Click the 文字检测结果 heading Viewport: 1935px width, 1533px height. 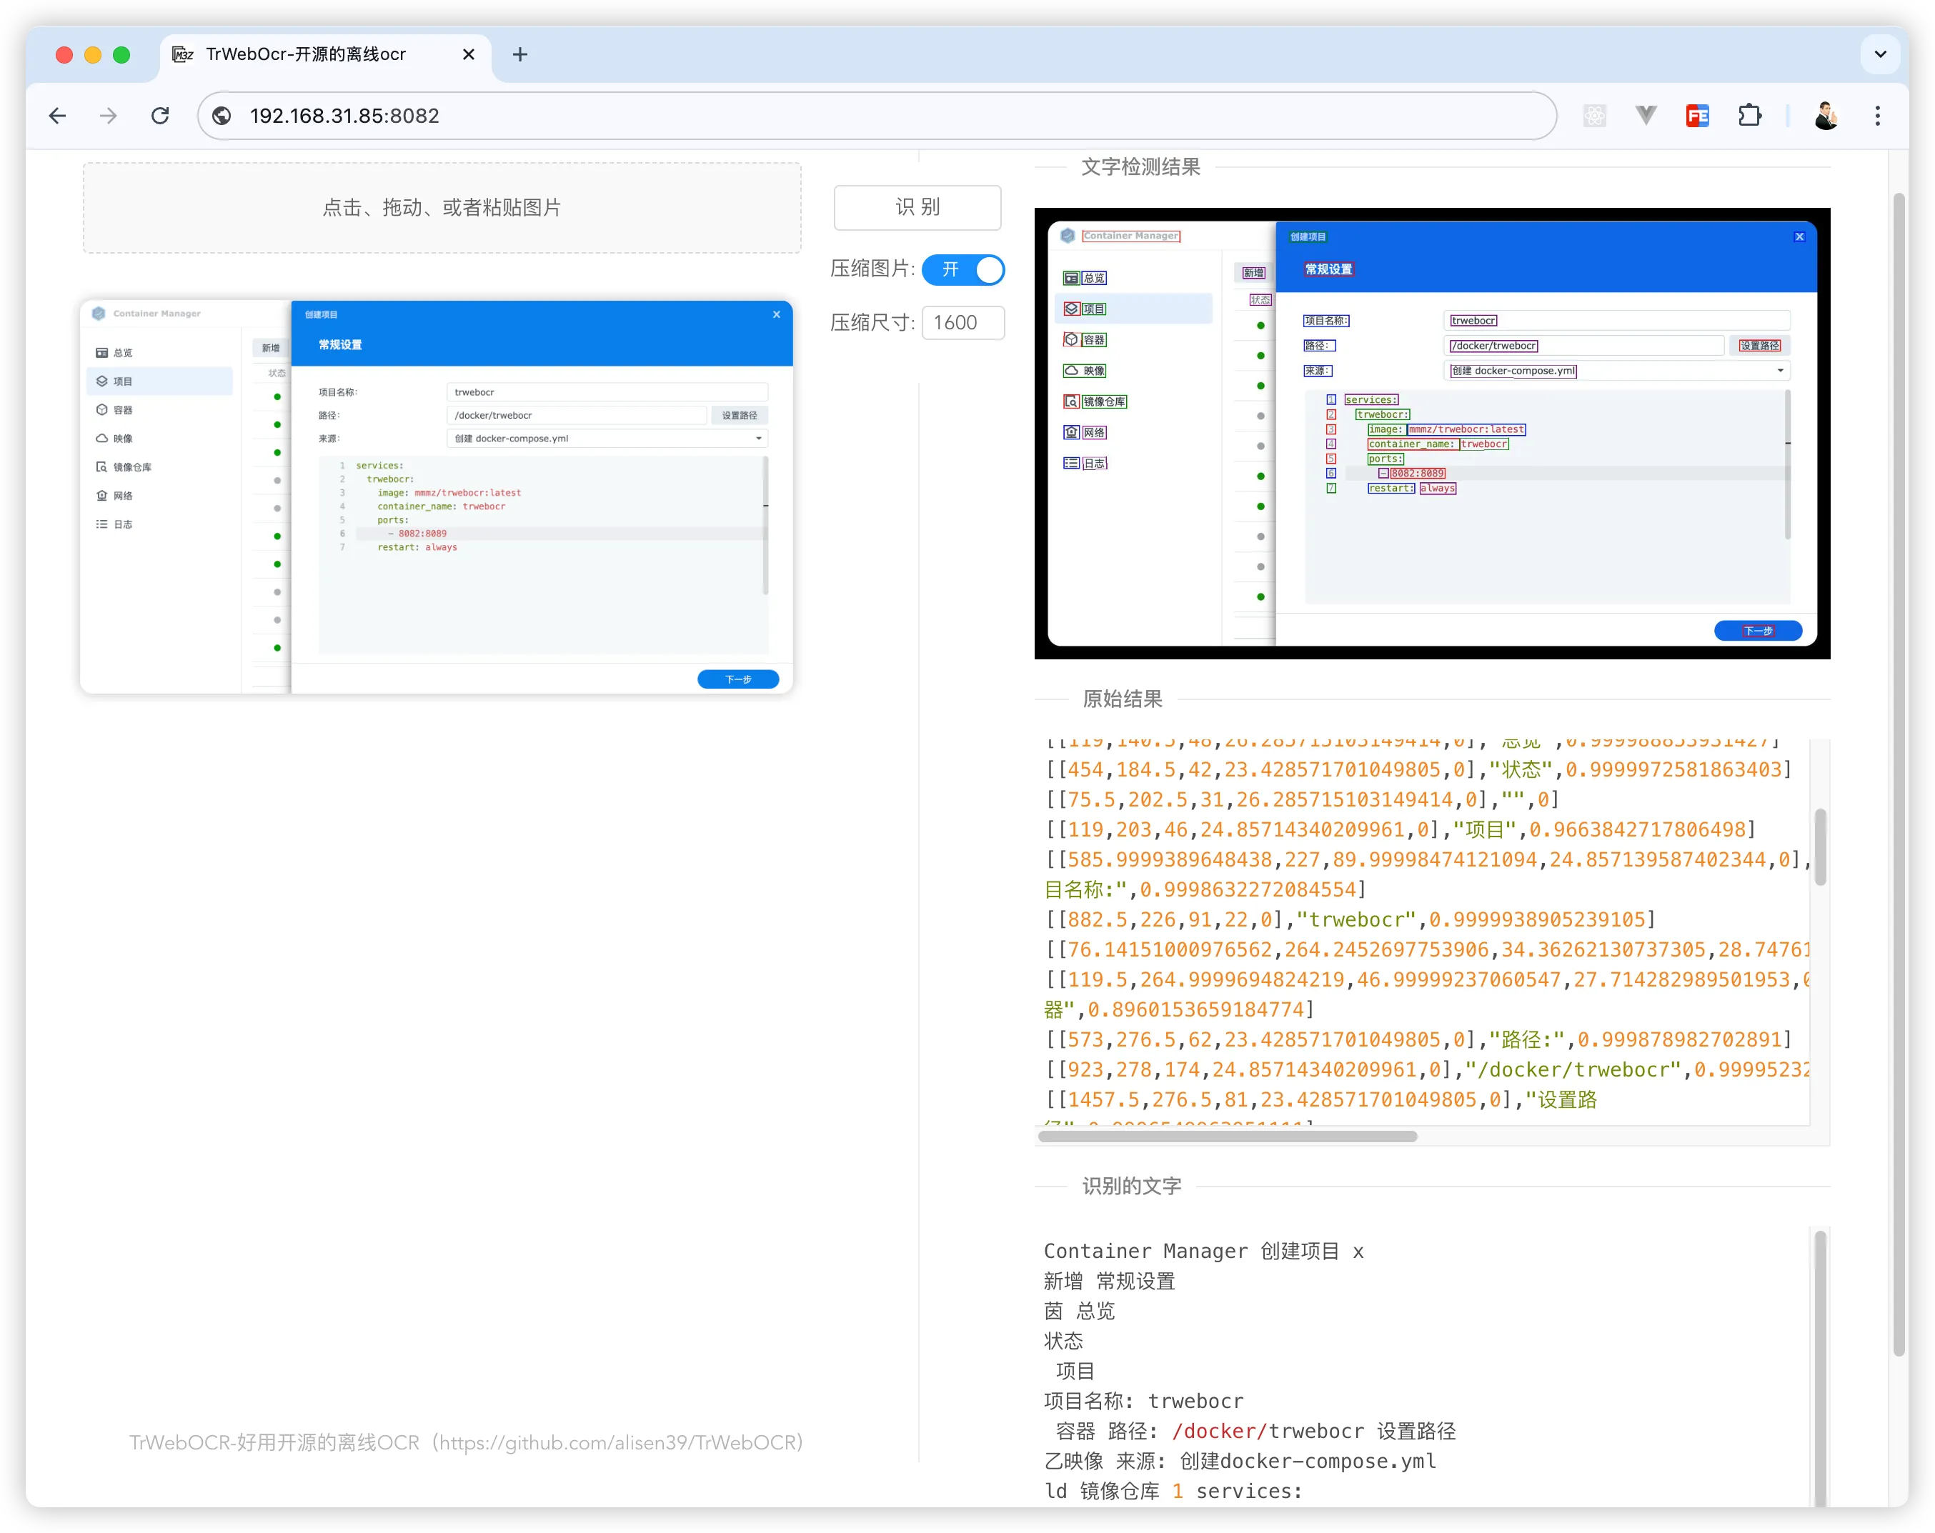[x=1140, y=167]
